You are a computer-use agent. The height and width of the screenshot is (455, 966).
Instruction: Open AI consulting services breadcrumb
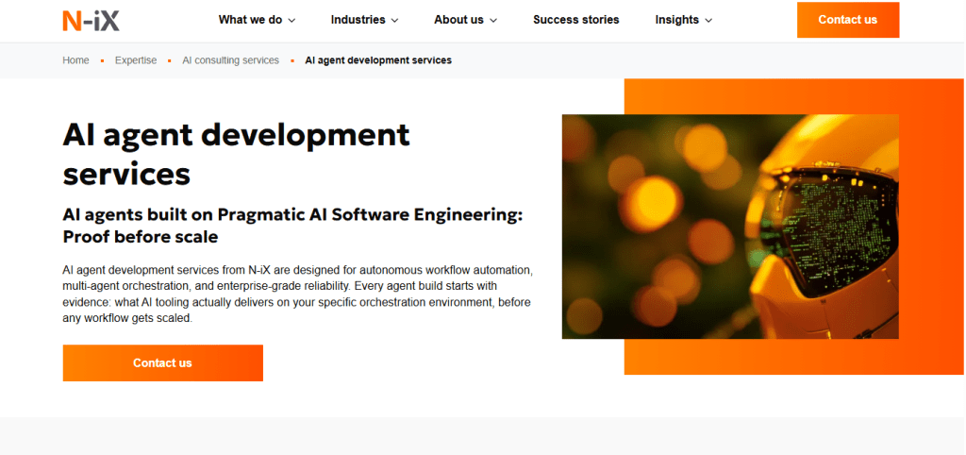point(230,60)
